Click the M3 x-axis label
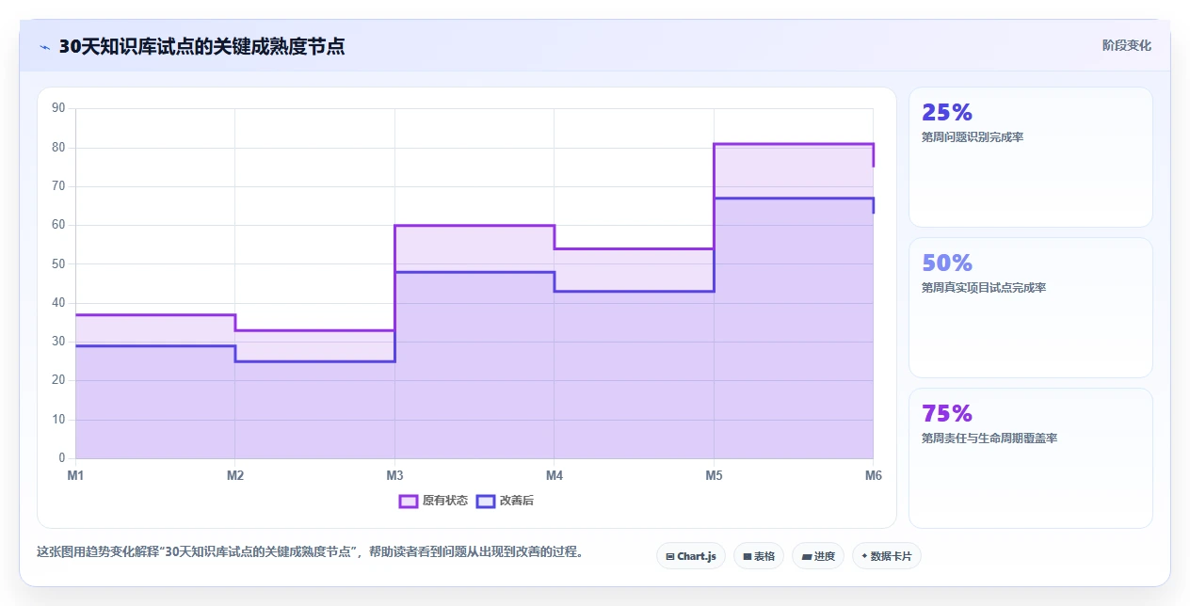This screenshot has width=1190, height=606. point(394,476)
